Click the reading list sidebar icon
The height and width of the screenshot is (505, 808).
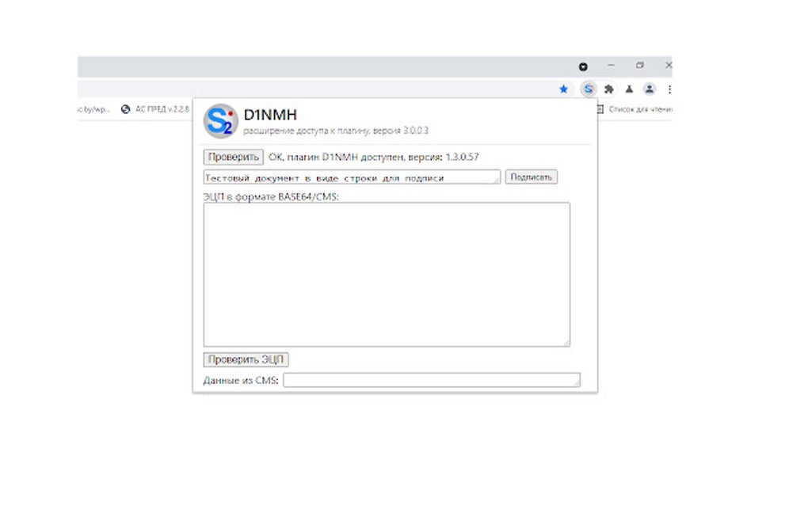pyautogui.click(x=601, y=109)
